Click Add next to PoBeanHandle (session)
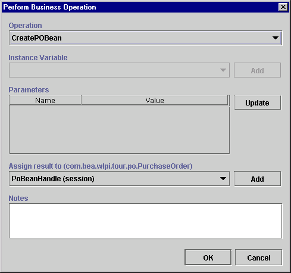The height and width of the screenshot is (273, 291). (257, 179)
